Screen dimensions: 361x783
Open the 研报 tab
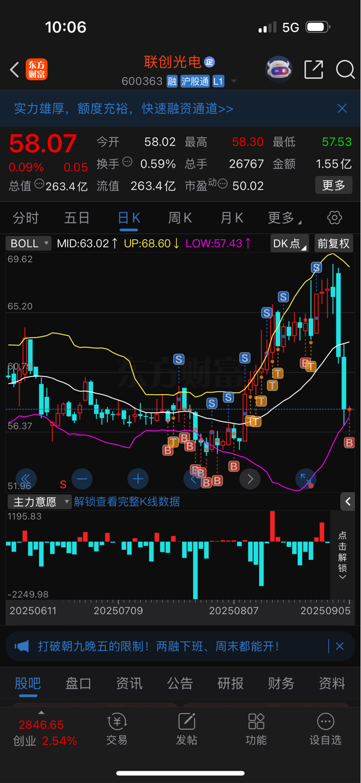230,683
